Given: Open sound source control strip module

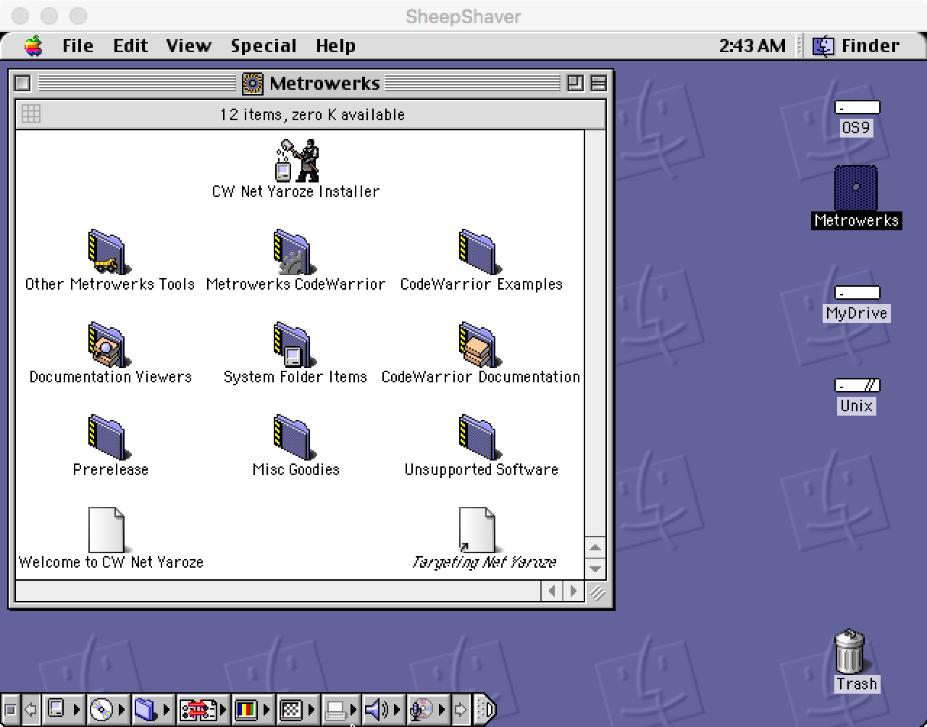Looking at the screenshot, I should [428, 710].
